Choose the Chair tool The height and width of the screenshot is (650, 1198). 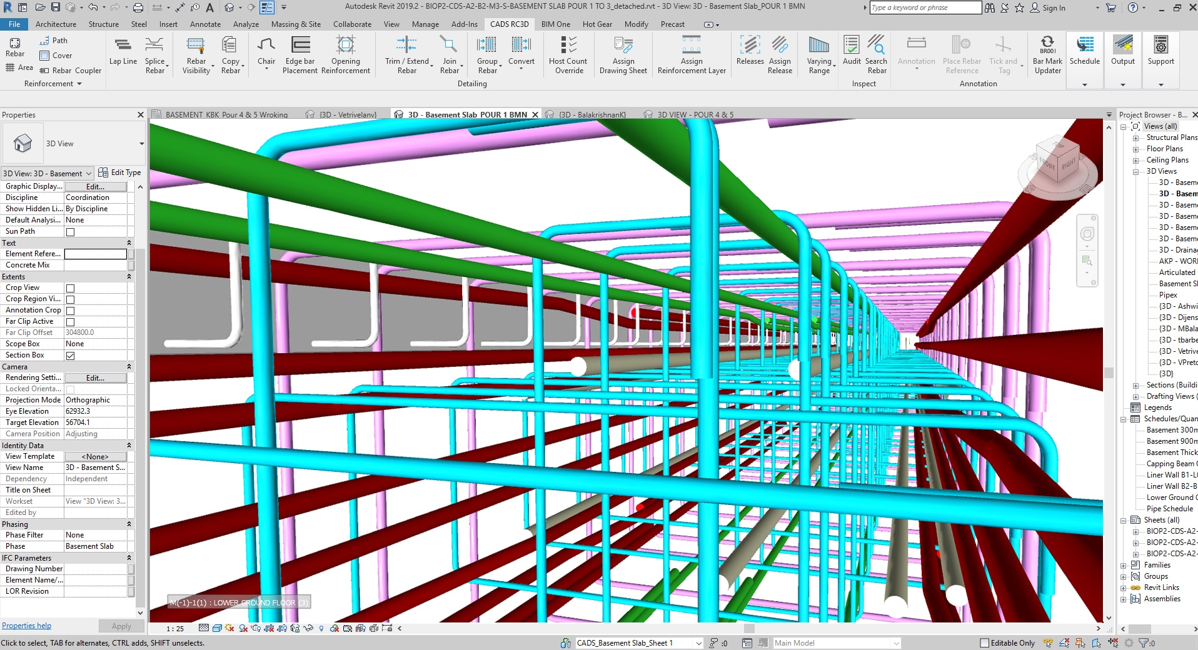266,51
